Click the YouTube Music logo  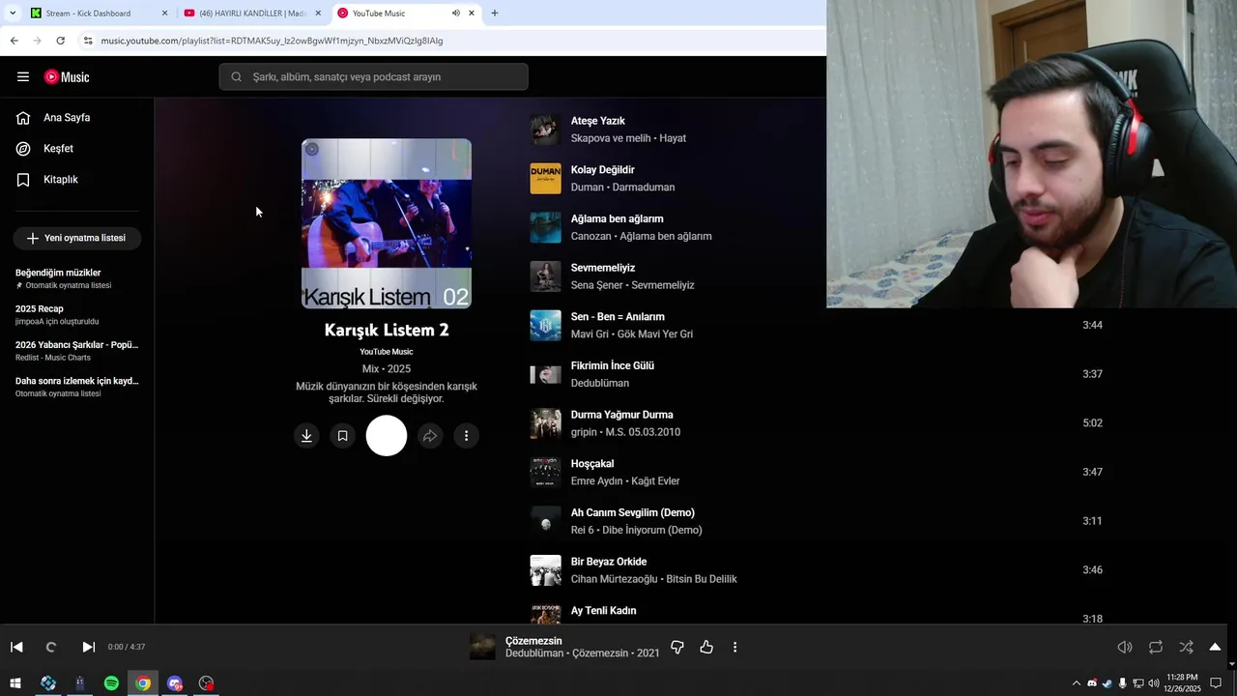[67, 77]
